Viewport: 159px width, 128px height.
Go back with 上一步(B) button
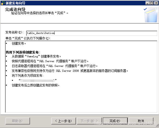point(63,121)
